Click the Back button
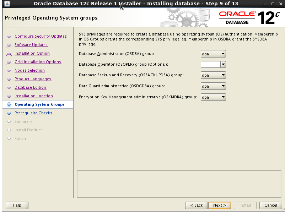This screenshot has height=213, width=285. (197, 206)
